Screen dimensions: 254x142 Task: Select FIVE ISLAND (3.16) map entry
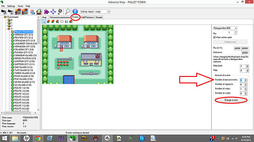[x=23, y=79]
